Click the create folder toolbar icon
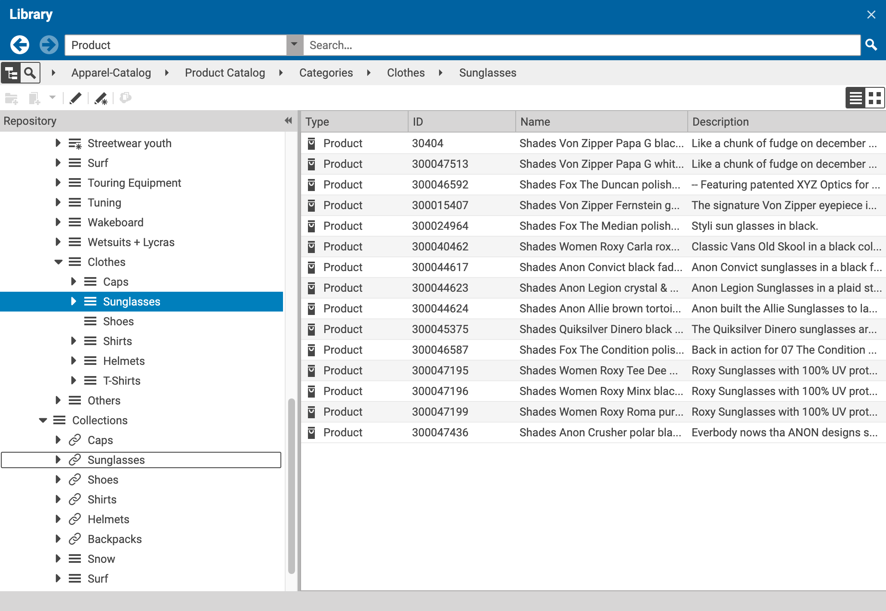886x611 pixels. pyautogui.click(x=12, y=98)
